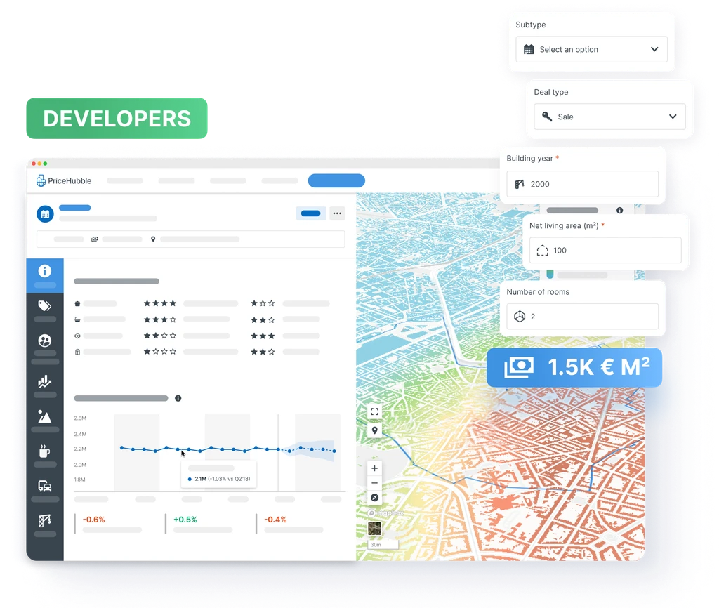
Task: Switch to satellite map thumbnail
Action: point(375,529)
